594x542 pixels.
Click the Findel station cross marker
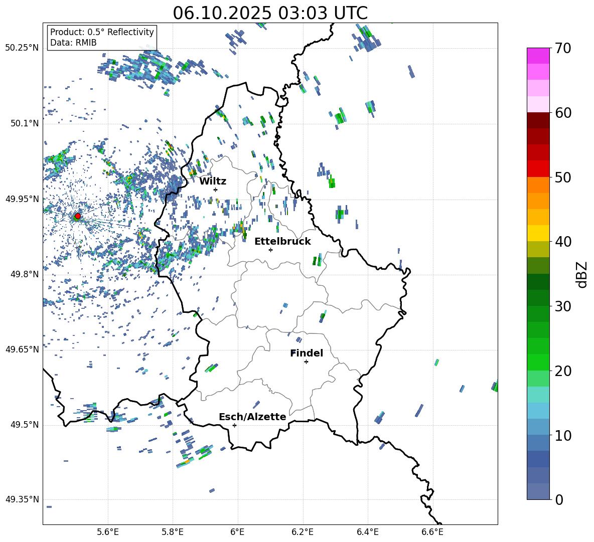(306, 362)
